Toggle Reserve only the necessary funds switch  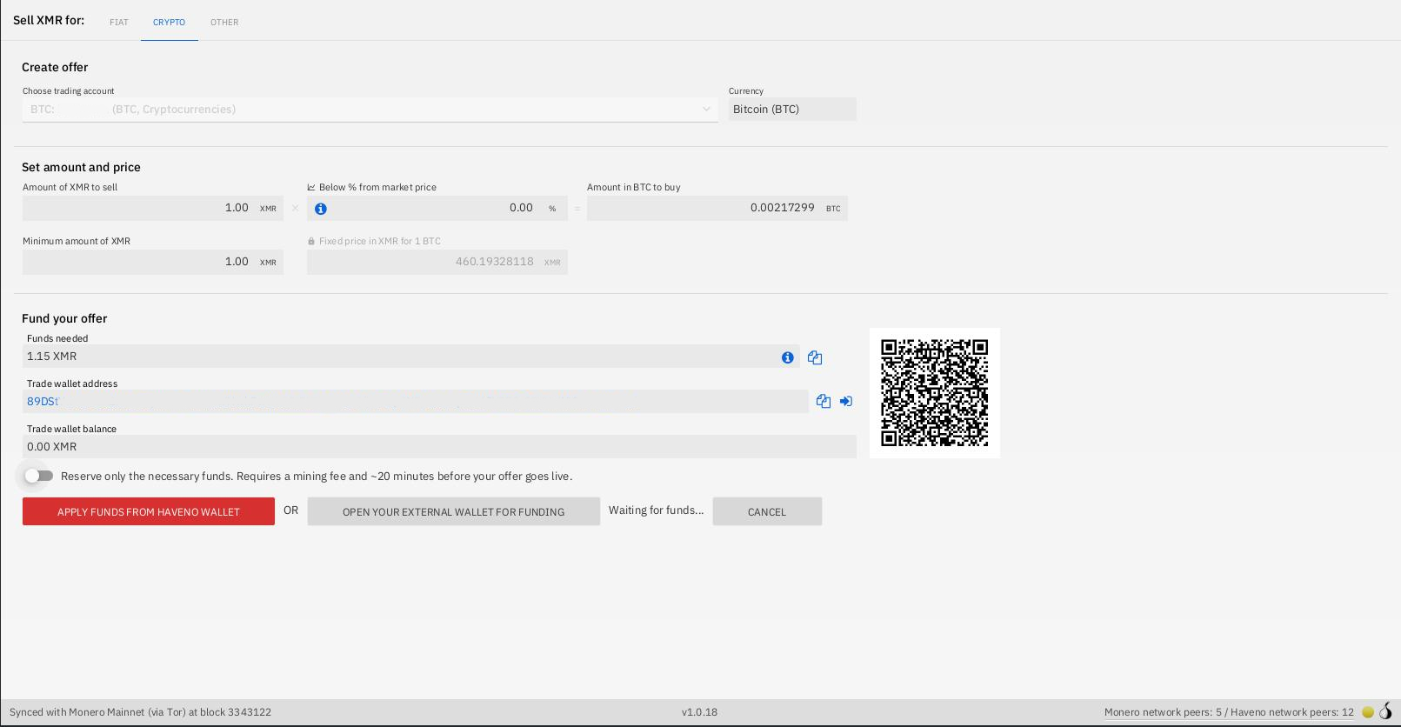(39, 476)
